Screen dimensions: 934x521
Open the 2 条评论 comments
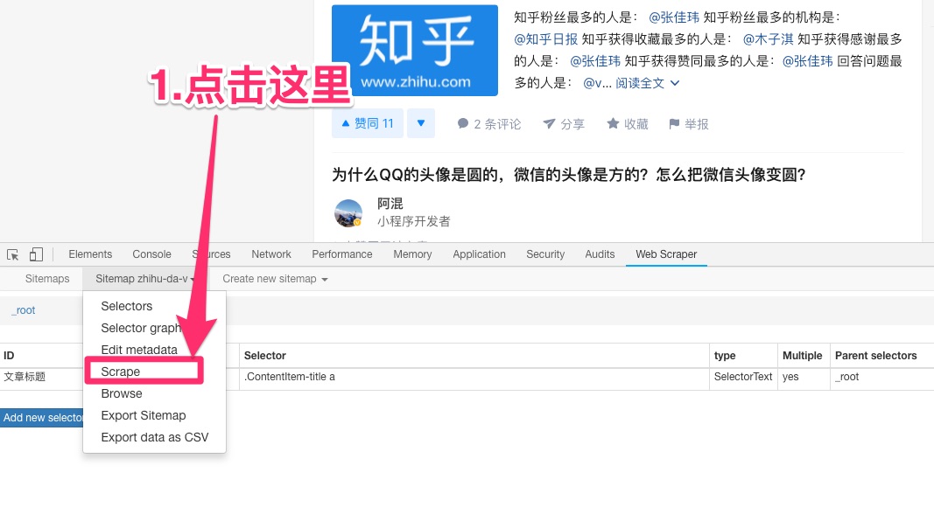coord(489,124)
